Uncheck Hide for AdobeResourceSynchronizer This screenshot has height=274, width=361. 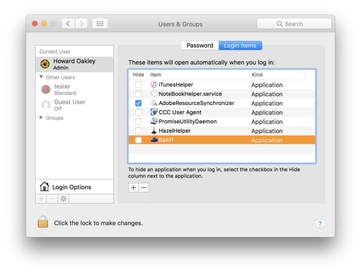coord(138,103)
